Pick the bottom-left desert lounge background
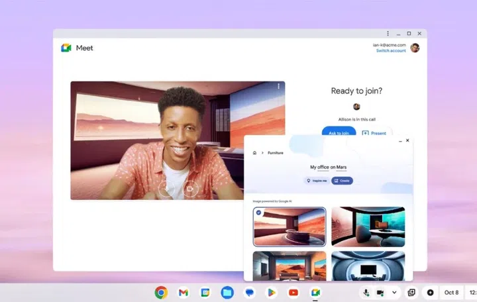The width and height of the screenshot is (477, 302). [x=290, y=265]
